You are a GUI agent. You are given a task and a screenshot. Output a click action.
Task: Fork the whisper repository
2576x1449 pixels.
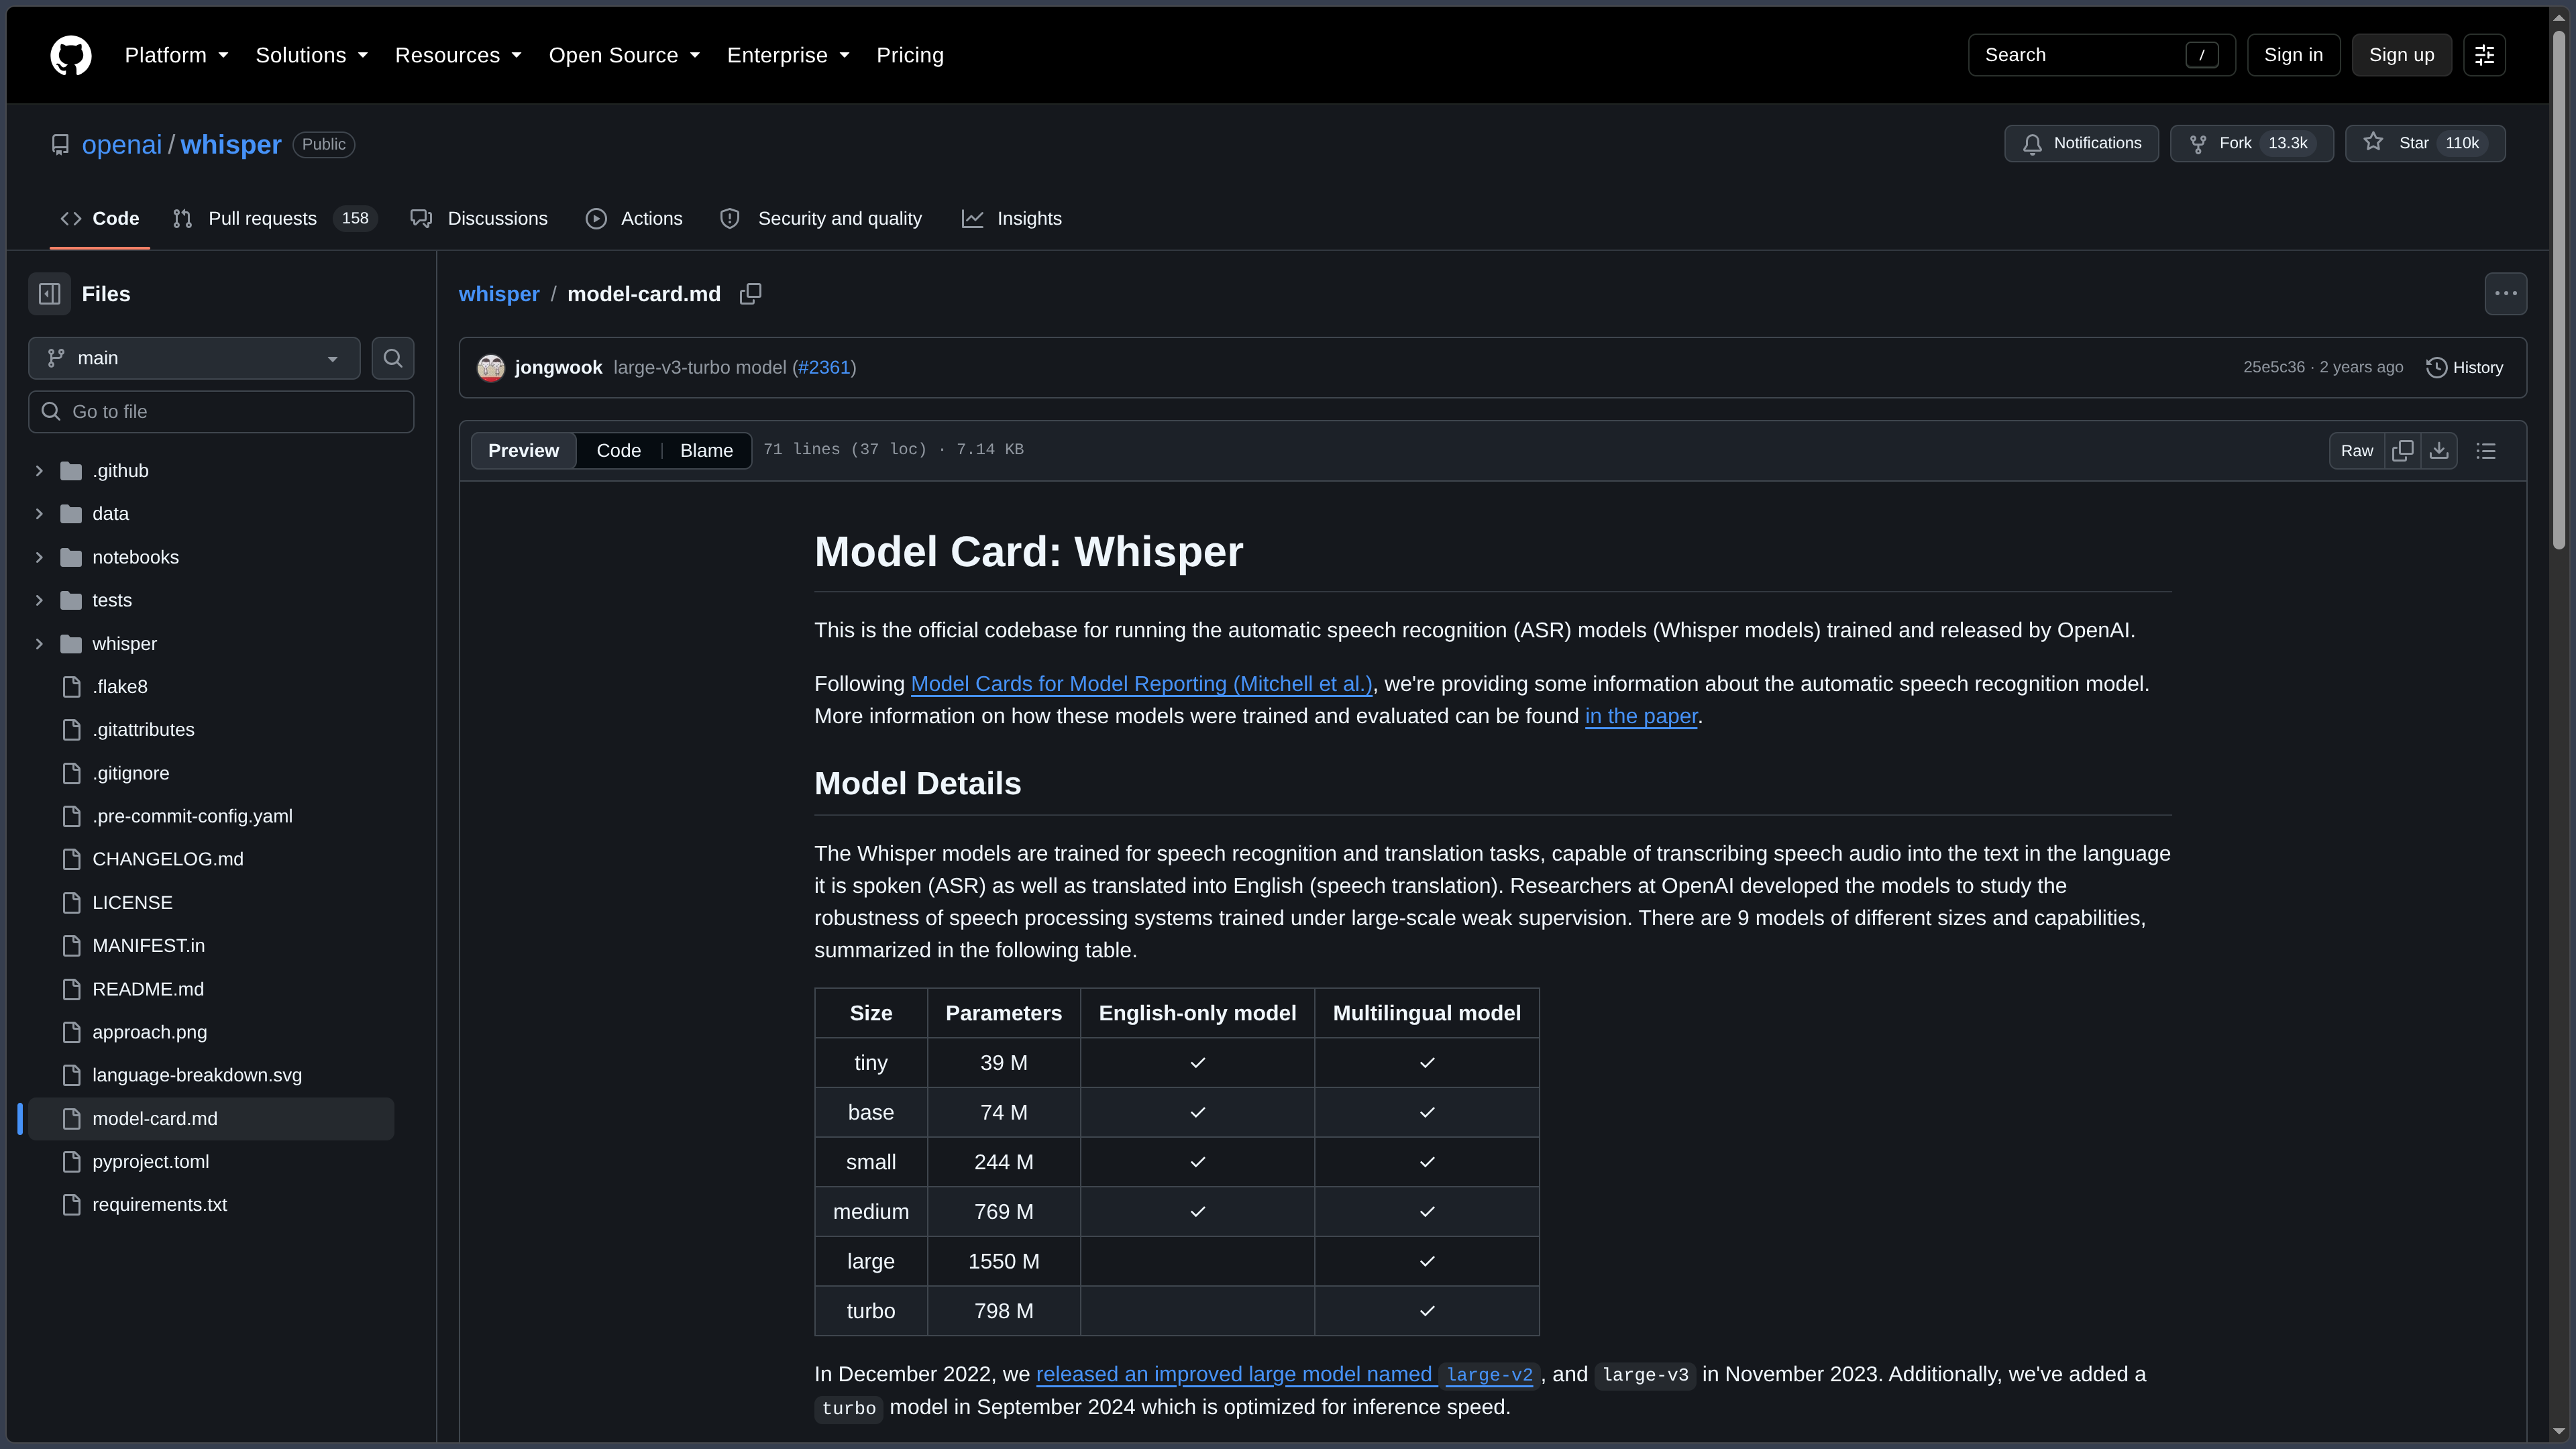coord(2251,143)
